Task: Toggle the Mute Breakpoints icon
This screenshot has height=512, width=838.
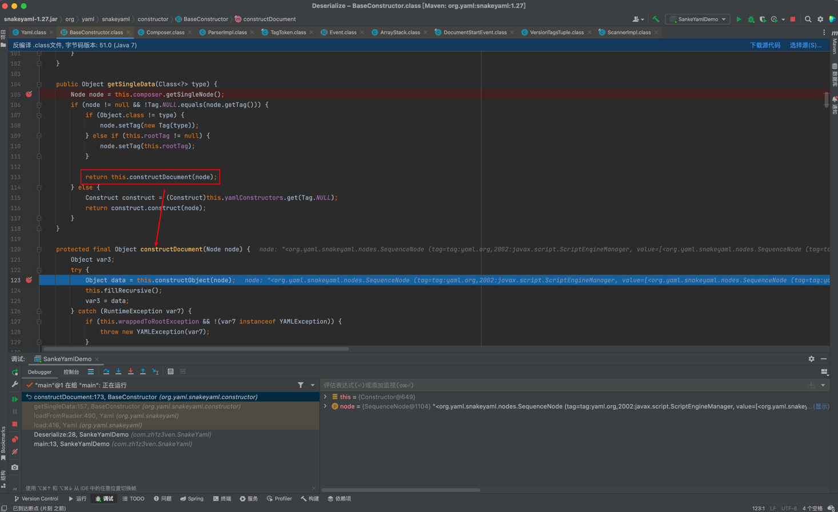Action: tap(15, 452)
